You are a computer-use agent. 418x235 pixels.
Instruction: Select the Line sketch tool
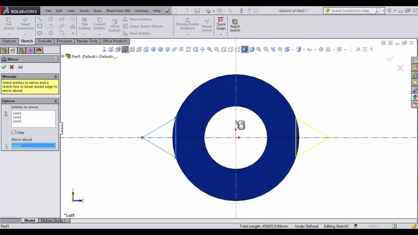40,19
